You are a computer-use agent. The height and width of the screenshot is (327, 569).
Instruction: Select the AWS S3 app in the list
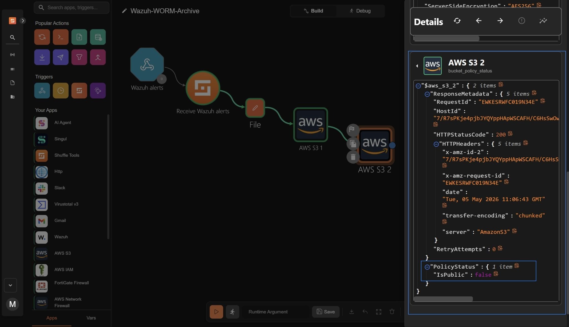(70, 254)
